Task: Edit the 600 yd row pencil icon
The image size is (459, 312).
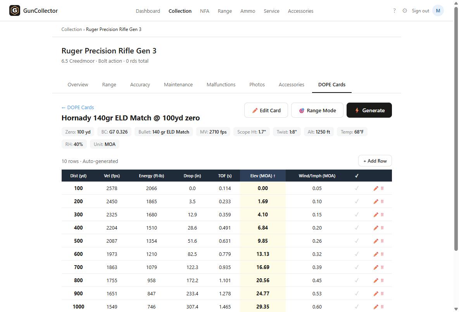Action: coord(376,254)
